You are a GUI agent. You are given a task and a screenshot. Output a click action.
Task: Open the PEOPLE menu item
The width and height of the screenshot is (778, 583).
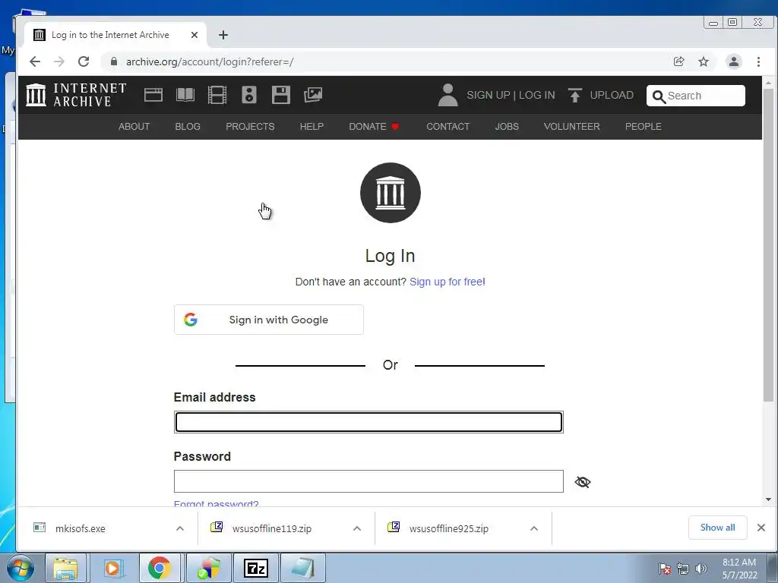[x=643, y=127]
